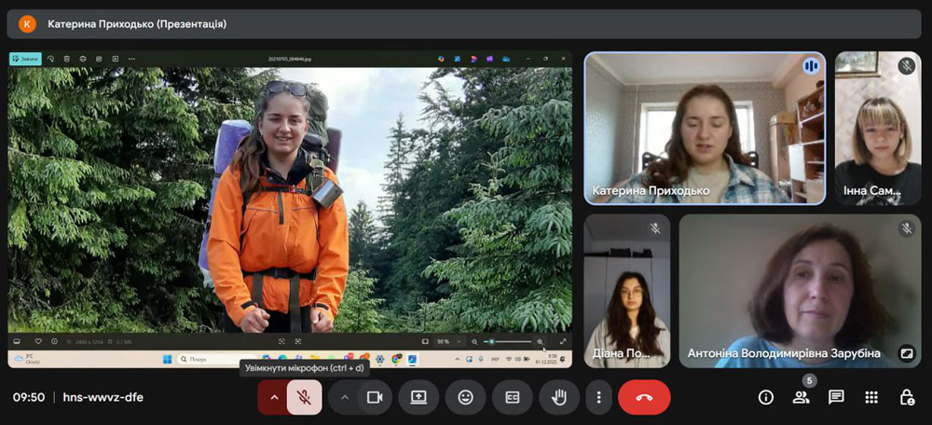This screenshot has width=932, height=425.
Task: Turn on closed captions
Action: [512, 397]
